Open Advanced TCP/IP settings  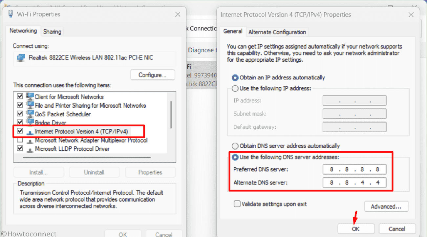point(386,206)
